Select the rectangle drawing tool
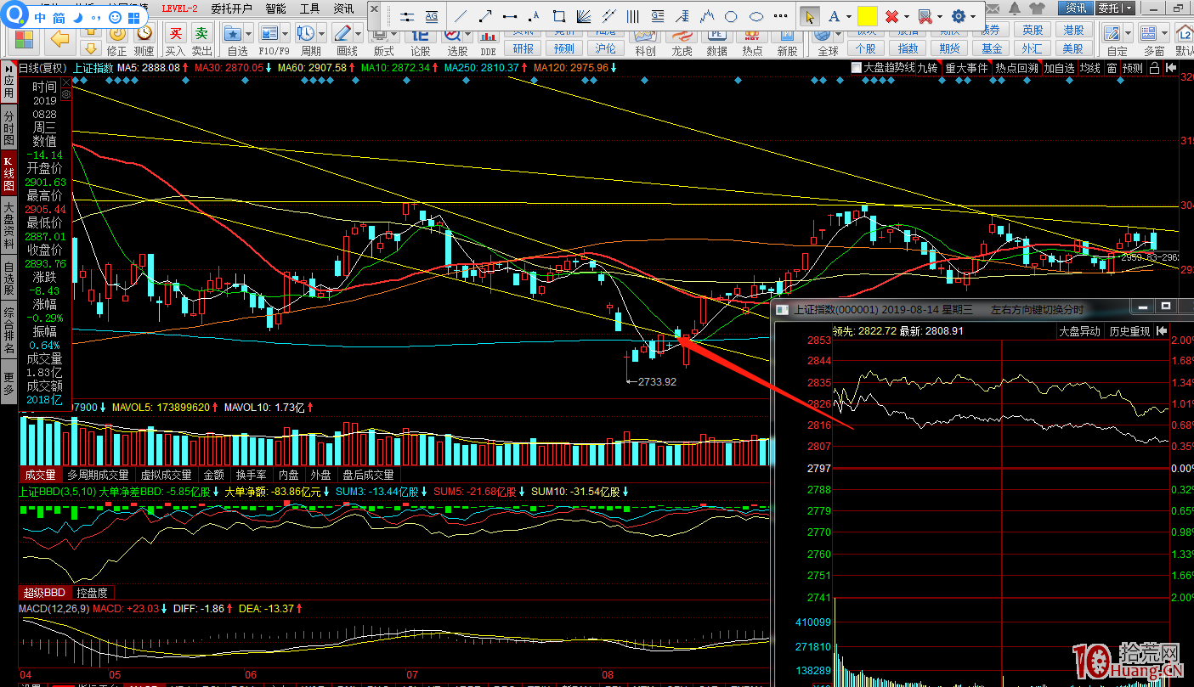 [559, 16]
